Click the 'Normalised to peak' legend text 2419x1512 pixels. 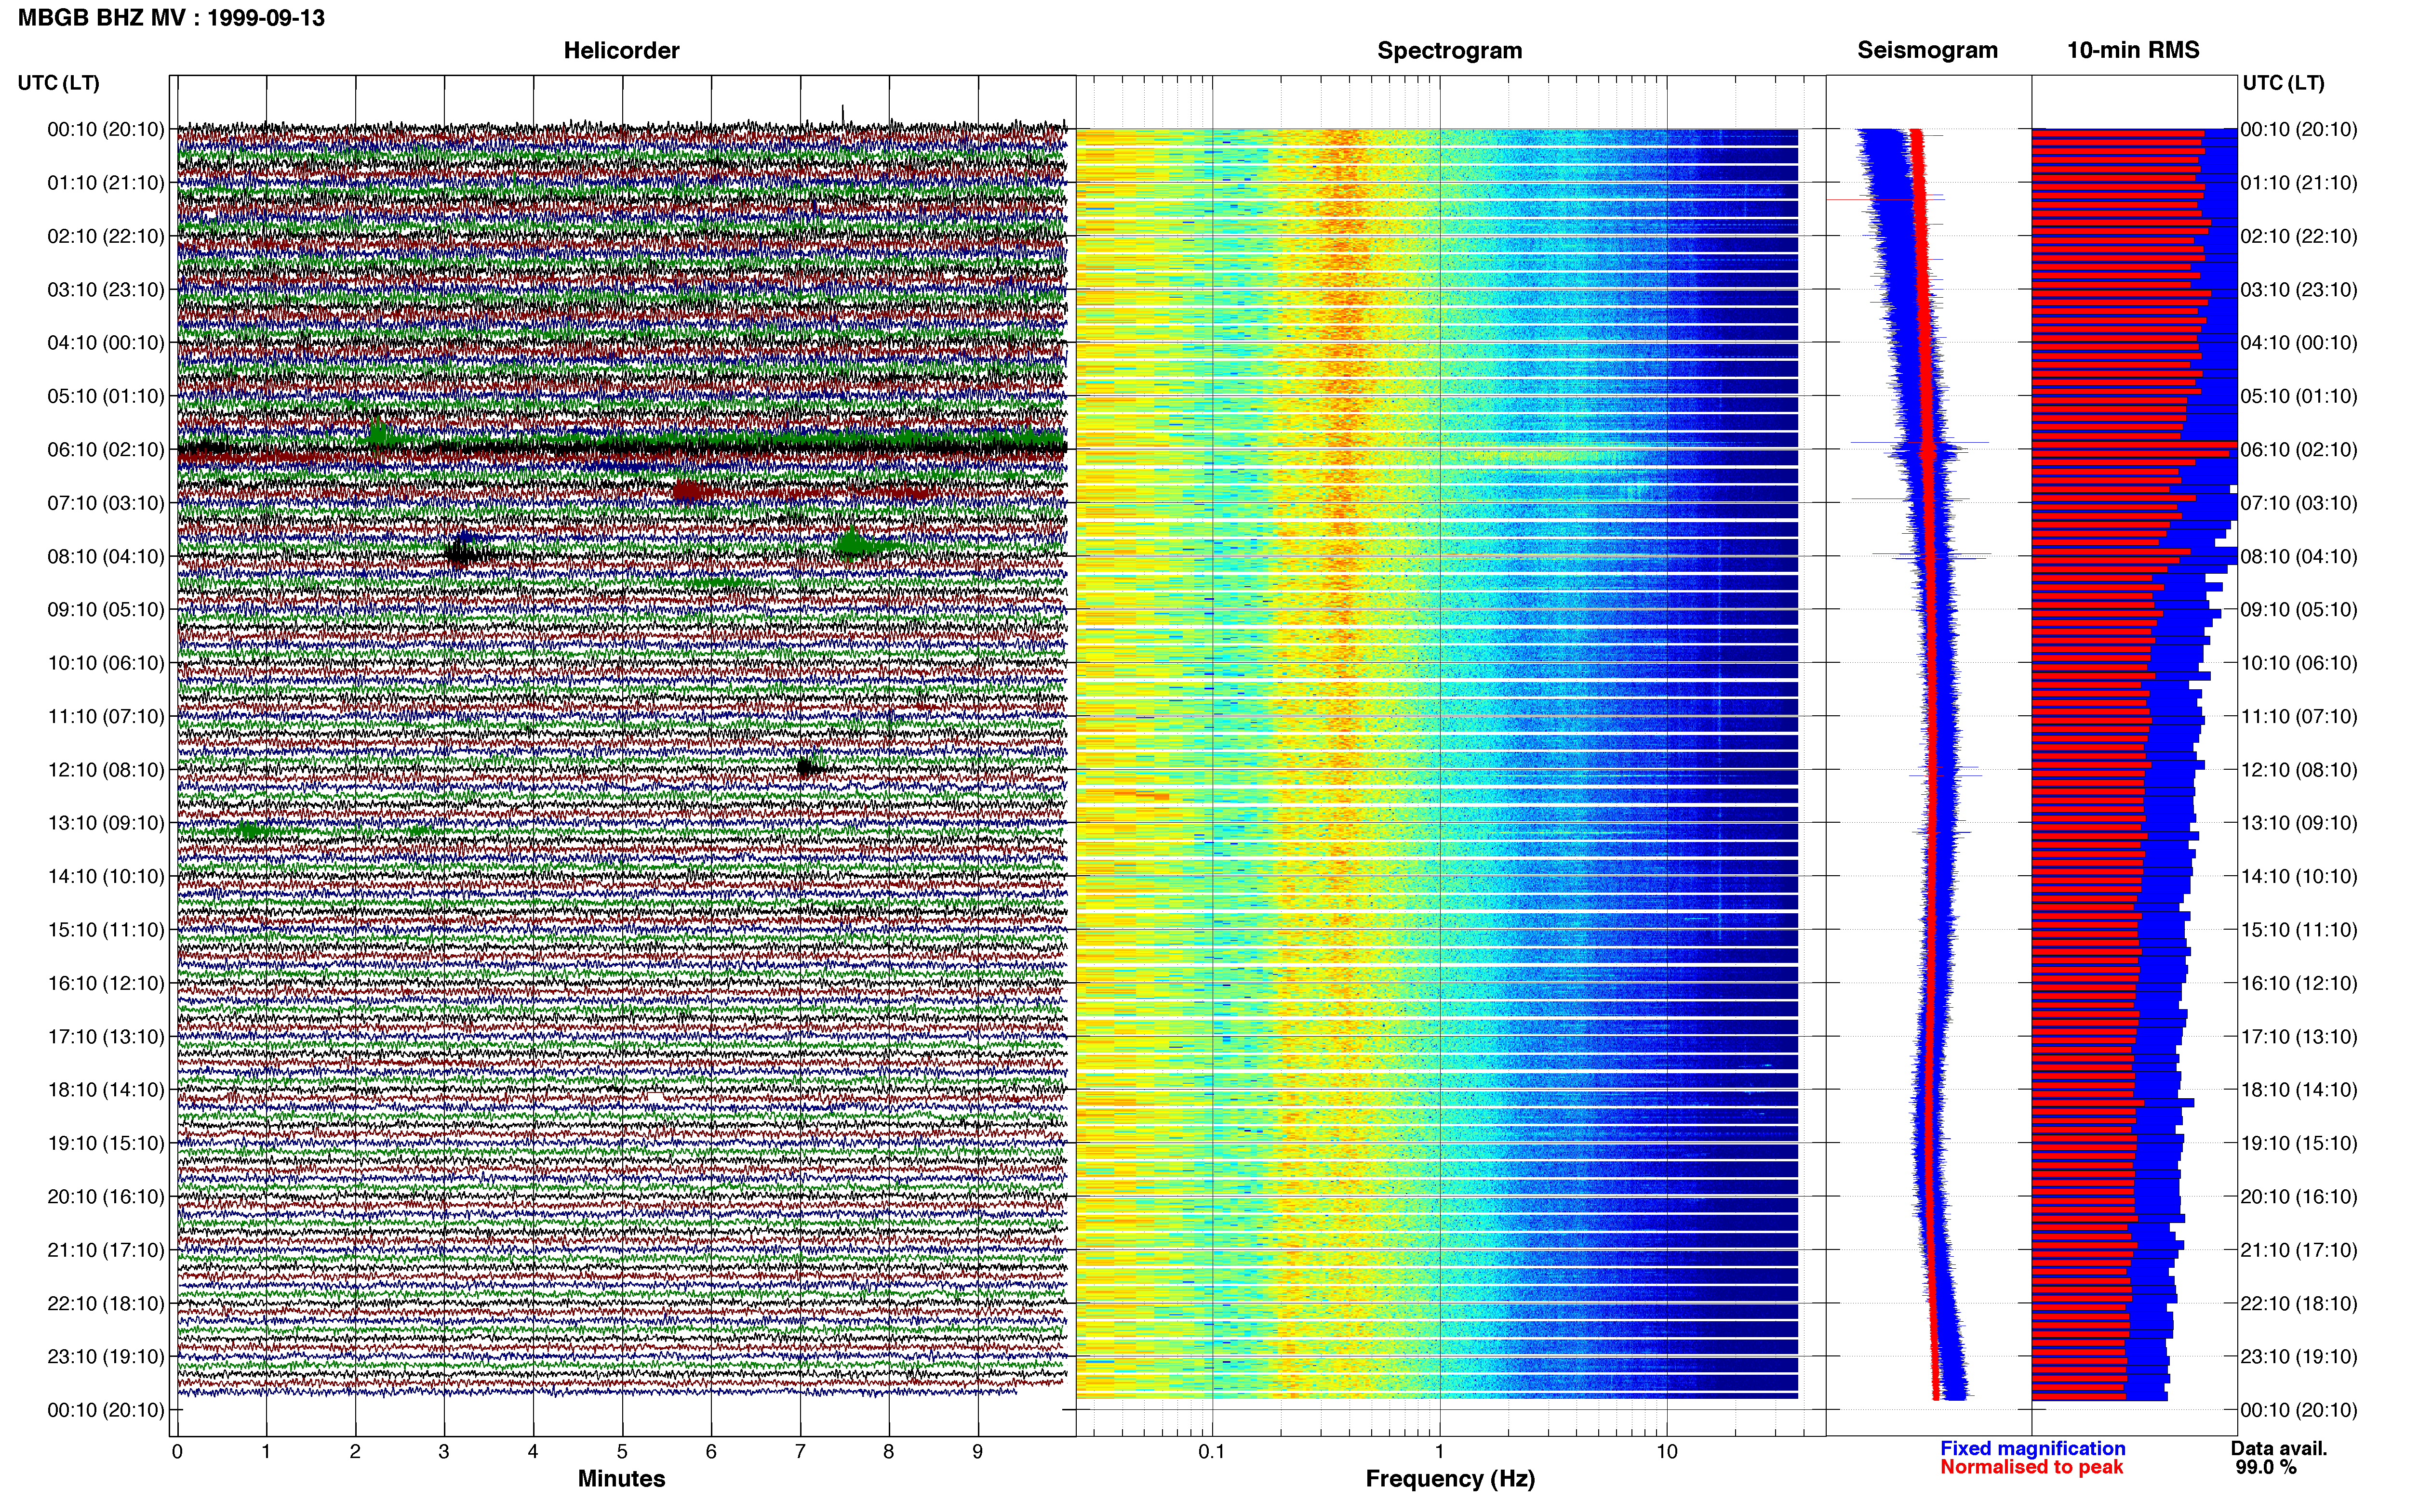[2031, 1467]
